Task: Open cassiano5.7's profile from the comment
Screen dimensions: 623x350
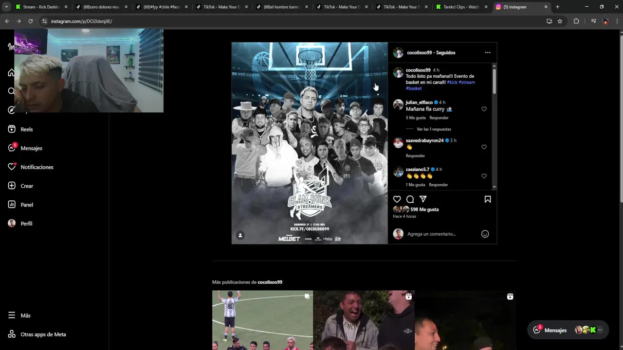Action: [x=418, y=169]
